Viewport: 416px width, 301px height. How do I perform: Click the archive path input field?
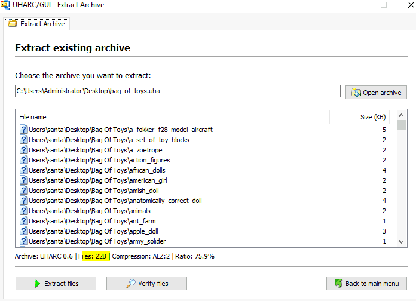pos(178,91)
